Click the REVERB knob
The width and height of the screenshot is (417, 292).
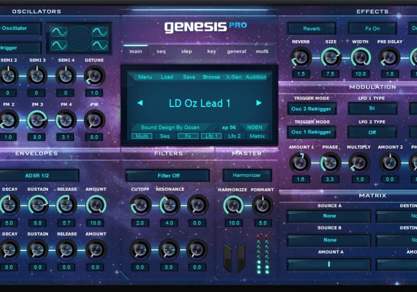[x=301, y=57]
